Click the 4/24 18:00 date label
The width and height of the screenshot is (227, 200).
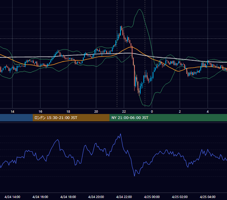point(68,197)
